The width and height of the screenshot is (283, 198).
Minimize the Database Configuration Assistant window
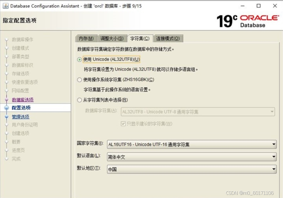coord(243,6)
